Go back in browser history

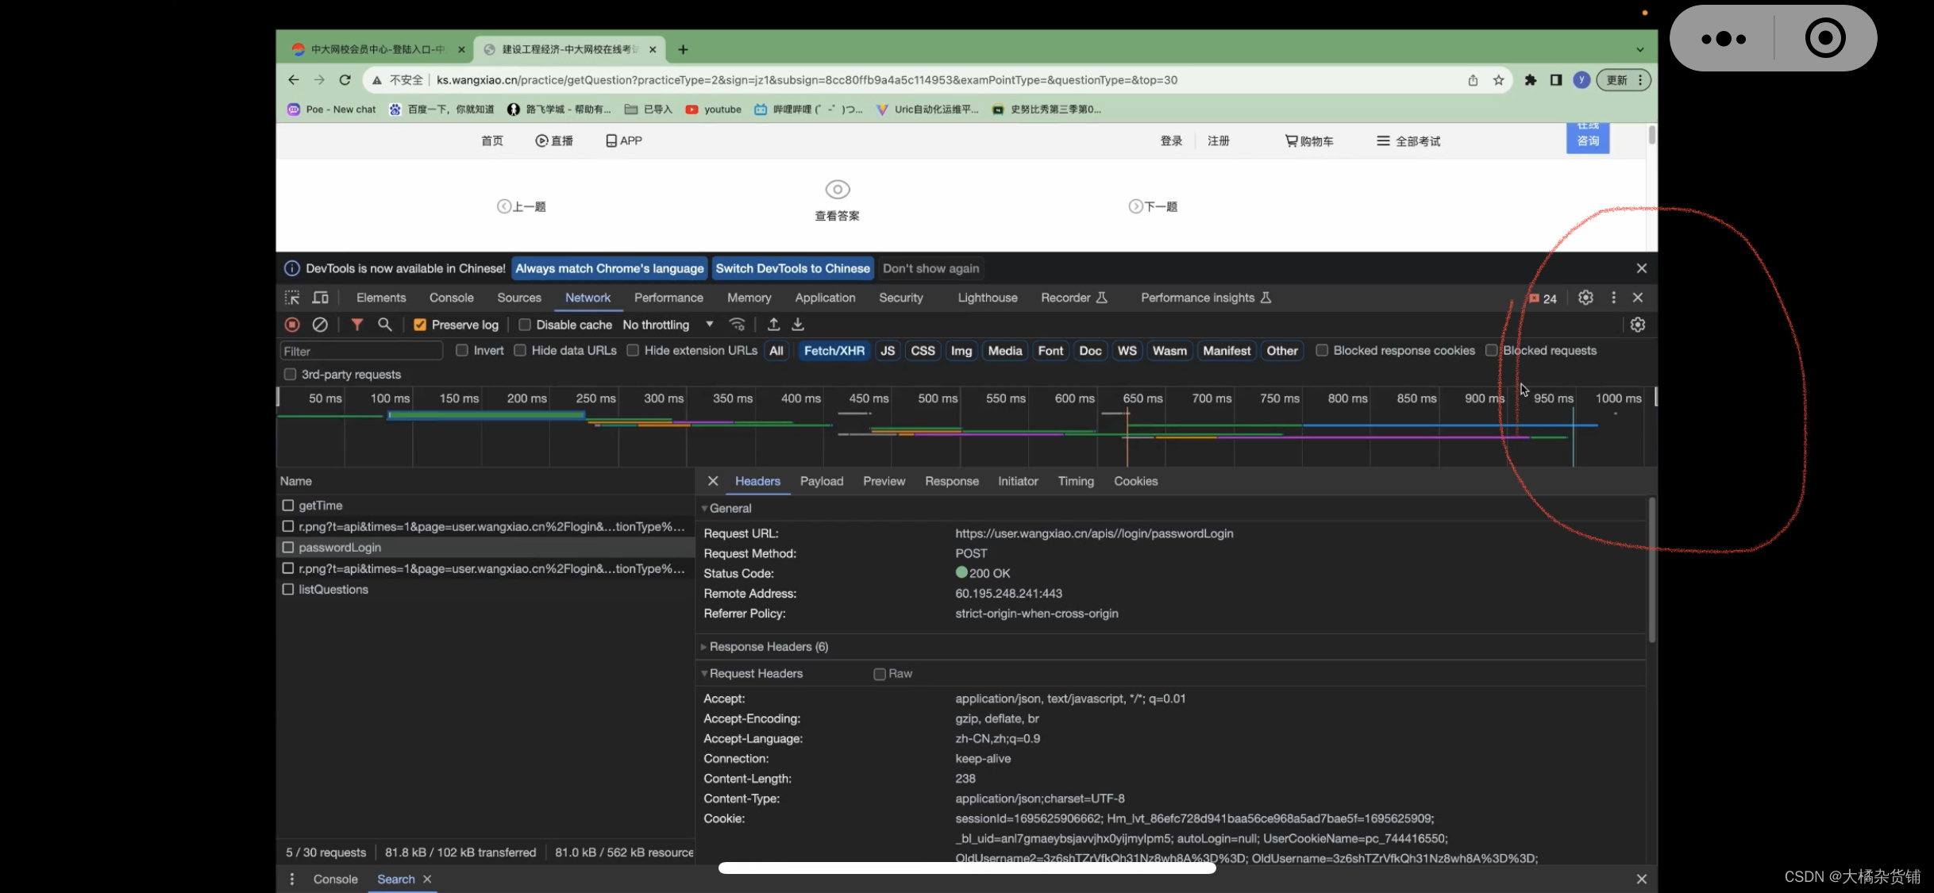click(294, 80)
